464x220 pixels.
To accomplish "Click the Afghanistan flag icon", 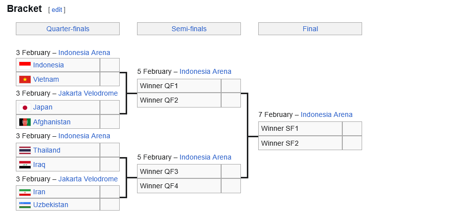I will click(25, 122).
